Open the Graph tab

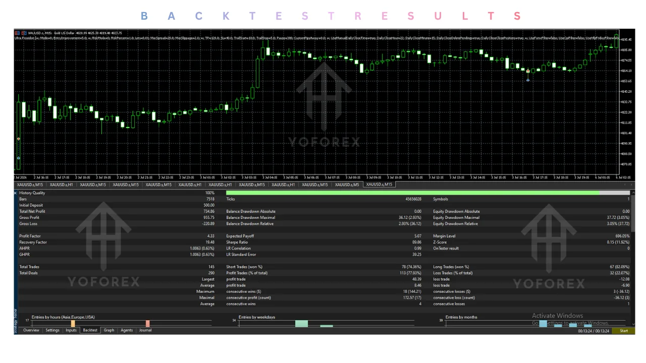109,330
